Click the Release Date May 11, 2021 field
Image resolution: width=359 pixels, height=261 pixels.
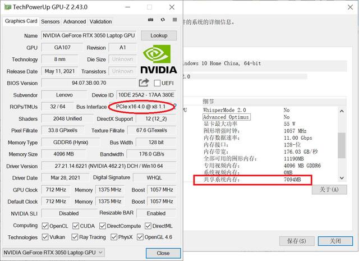59,71
